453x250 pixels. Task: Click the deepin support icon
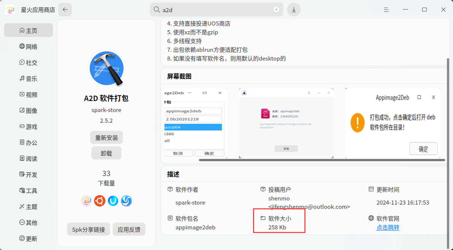coord(126,200)
